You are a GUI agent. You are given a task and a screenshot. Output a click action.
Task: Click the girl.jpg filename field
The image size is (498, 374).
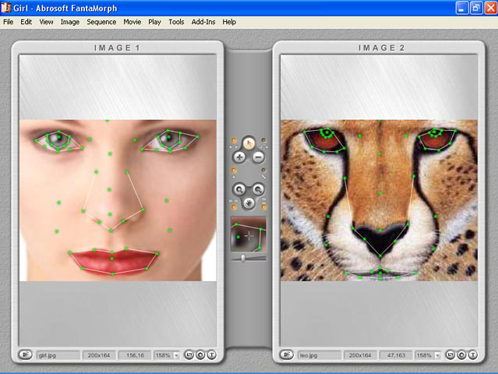click(x=58, y=355)
